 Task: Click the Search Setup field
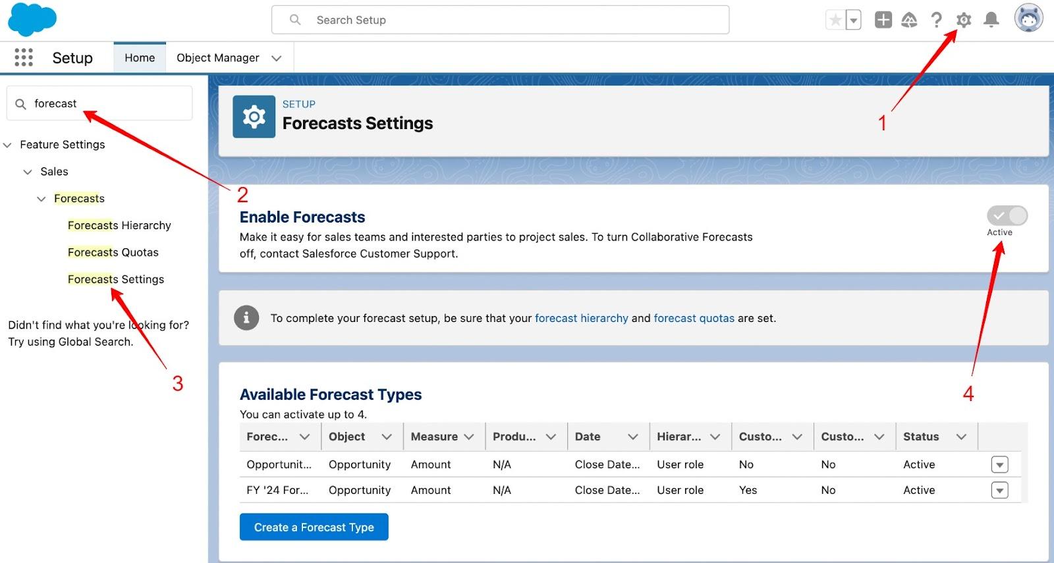(500, 20)
